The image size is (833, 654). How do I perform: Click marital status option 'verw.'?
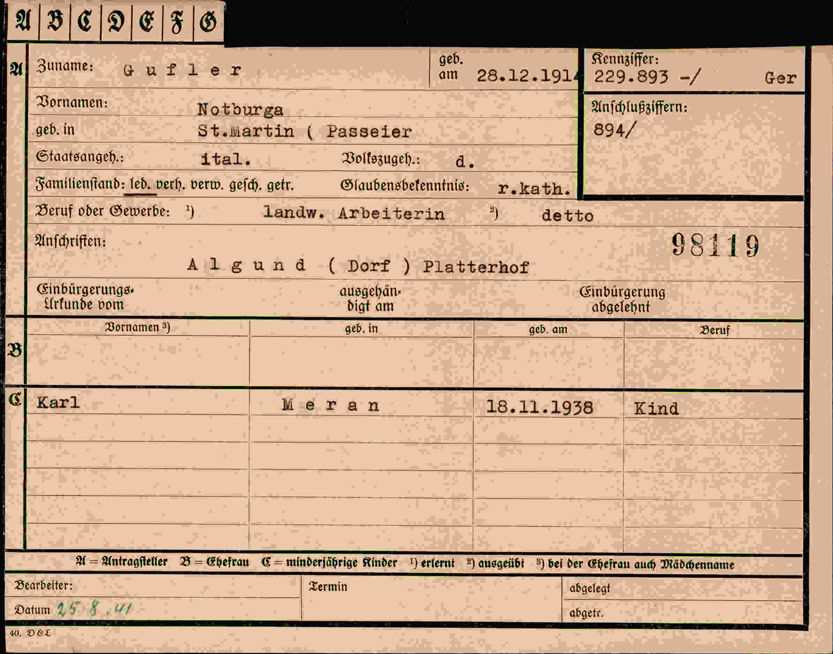208,185
